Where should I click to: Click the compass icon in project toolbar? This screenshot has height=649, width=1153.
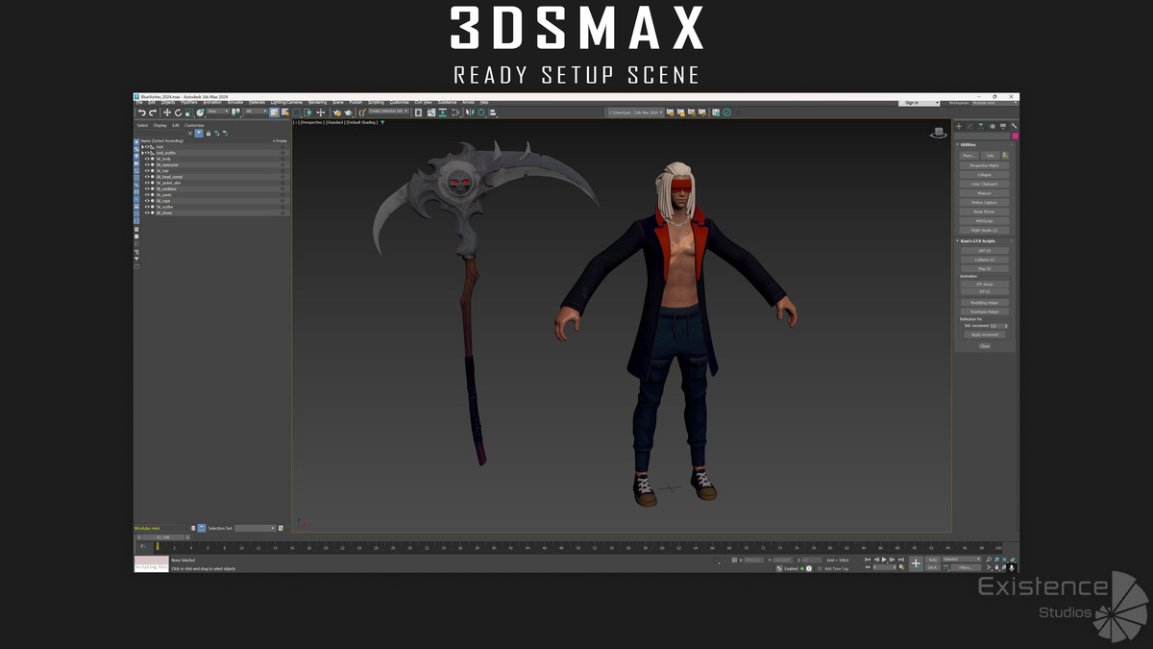727,112
